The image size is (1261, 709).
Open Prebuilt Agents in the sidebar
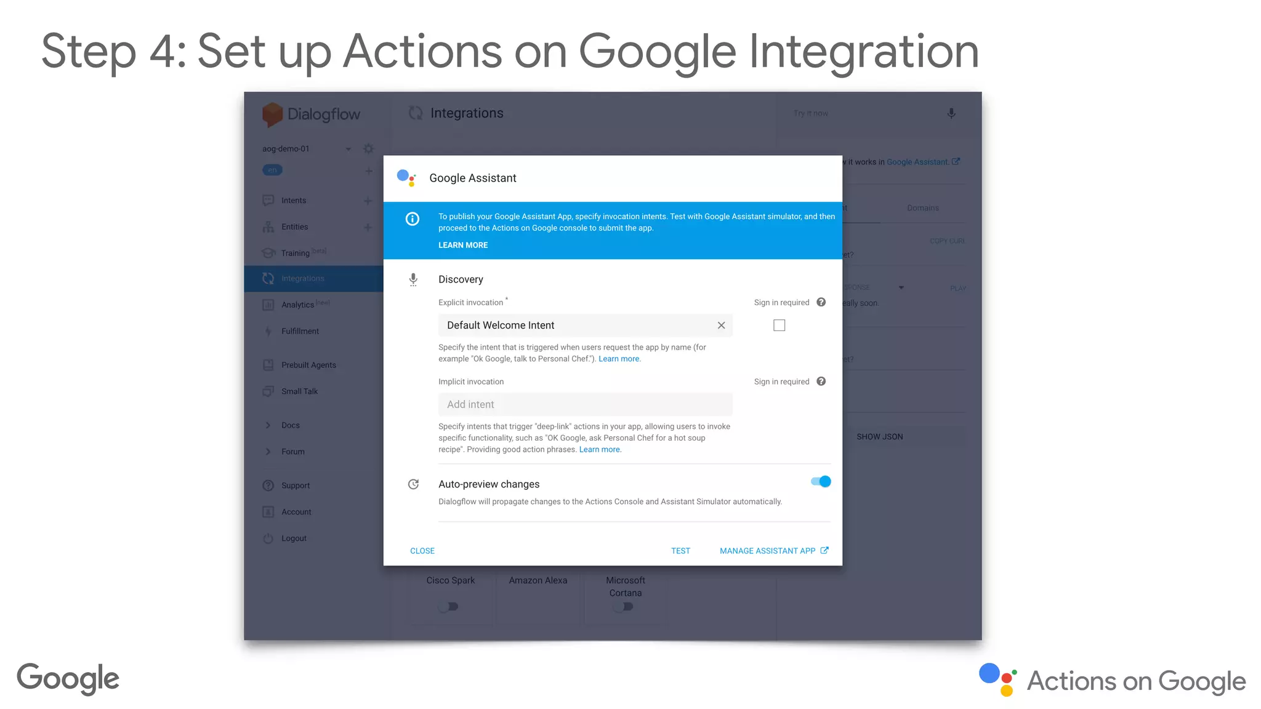[x=308, y=365]
